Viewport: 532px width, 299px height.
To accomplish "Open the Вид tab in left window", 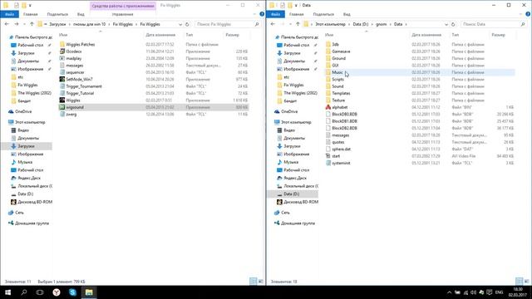I will point(81,14).
